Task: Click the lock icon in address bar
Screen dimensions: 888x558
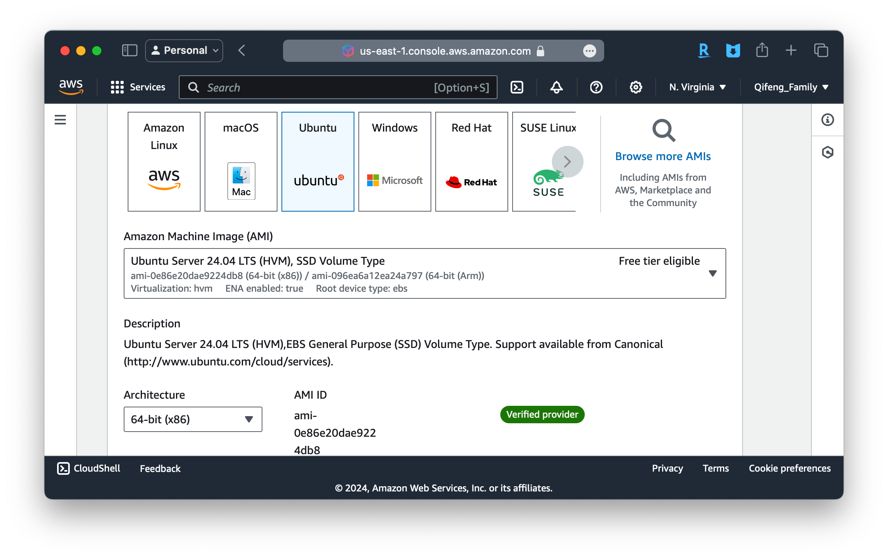Action: [540, 51]
